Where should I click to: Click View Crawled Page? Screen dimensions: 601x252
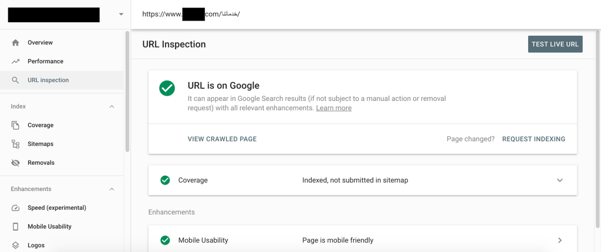point(222,139)
